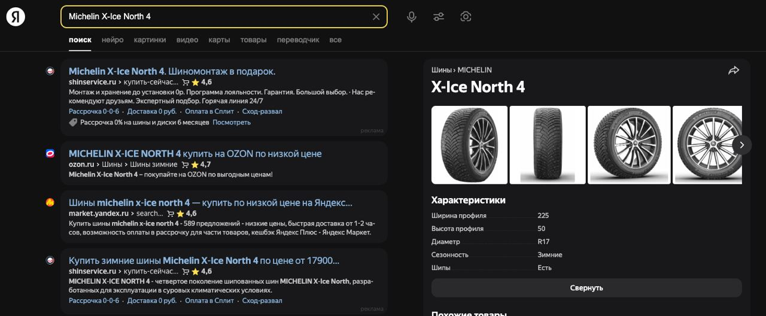Open second tire photo showing tread front

tap(548, 145)
